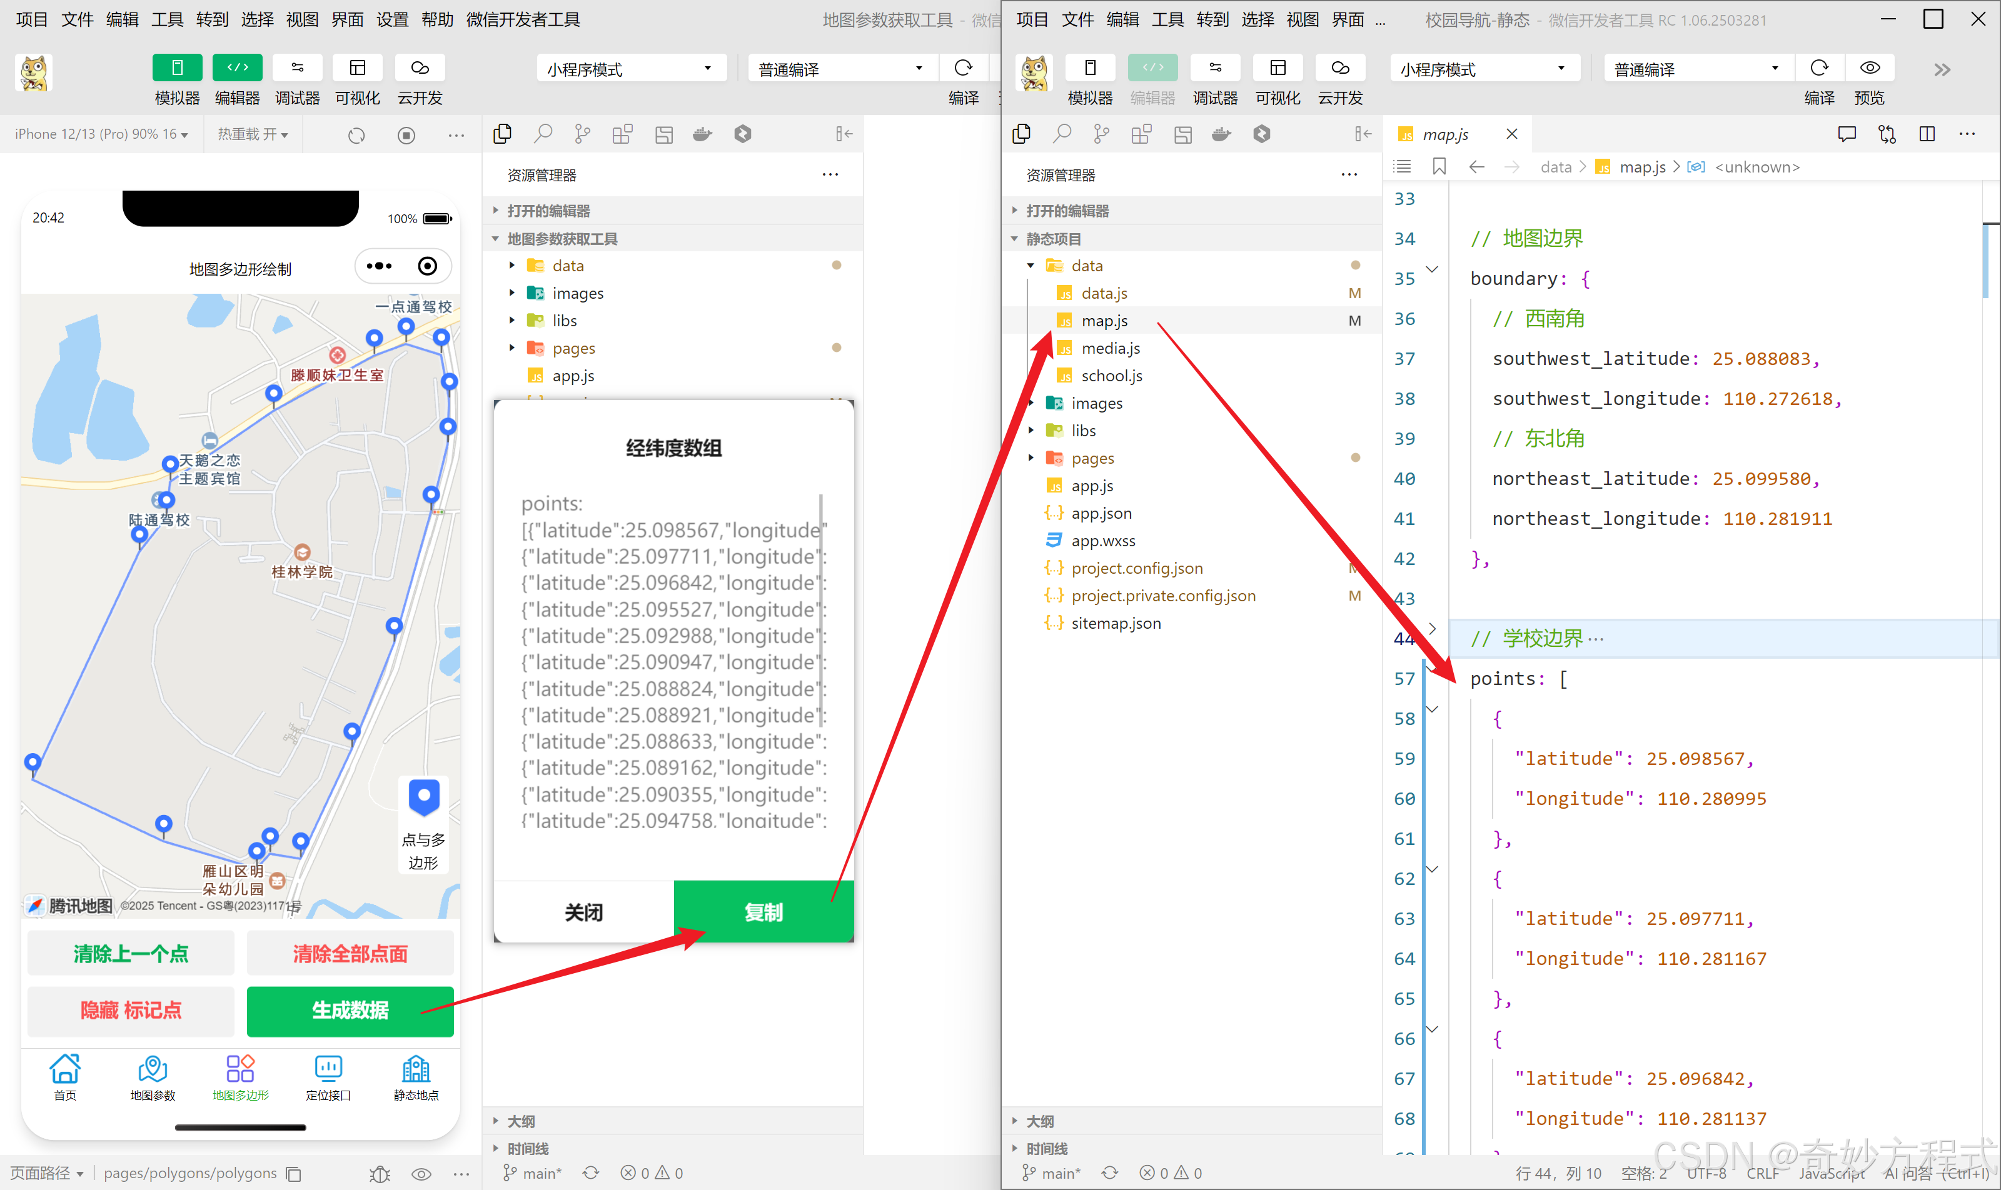This screenshot has width=2001, height=1190.
Task: Click the bookmark icon in editor breadcrumb
Action: pyautogui.click(x=1439, y=167)
